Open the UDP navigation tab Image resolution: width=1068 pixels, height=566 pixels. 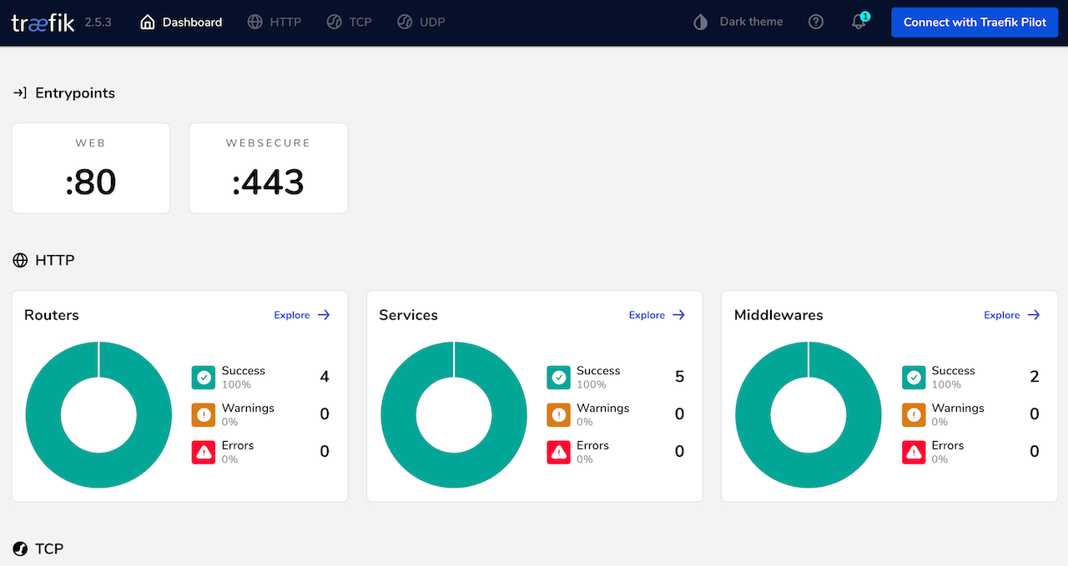pos(421,23)
